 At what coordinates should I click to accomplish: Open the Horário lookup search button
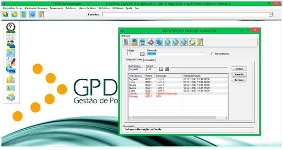pos(161,69)
